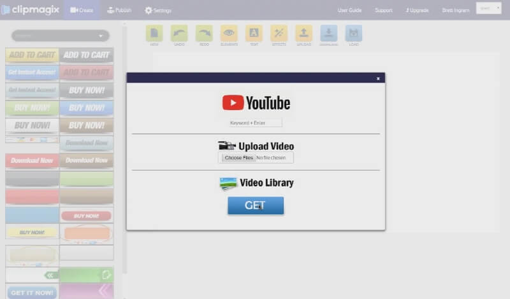Open the top-right header dropdown
The width and height of the screenshot is (510, 299).
[488, 8]
